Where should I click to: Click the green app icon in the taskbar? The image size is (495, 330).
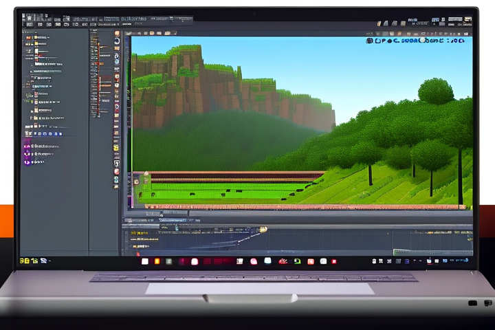point(298,261)
